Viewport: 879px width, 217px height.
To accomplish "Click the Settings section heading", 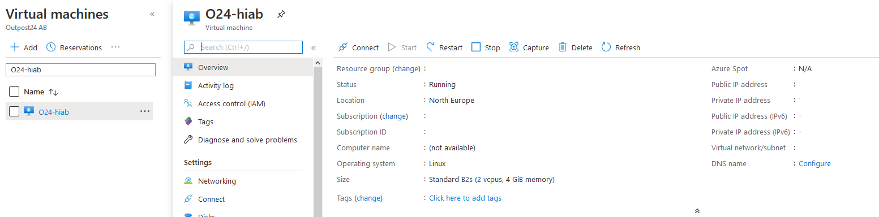I will [x=198, y=162].
